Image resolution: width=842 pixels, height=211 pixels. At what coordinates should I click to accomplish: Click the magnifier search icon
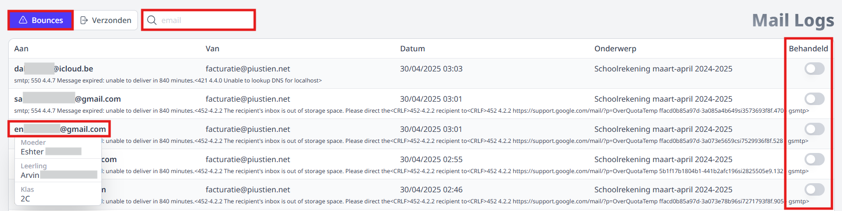[152, 20]
